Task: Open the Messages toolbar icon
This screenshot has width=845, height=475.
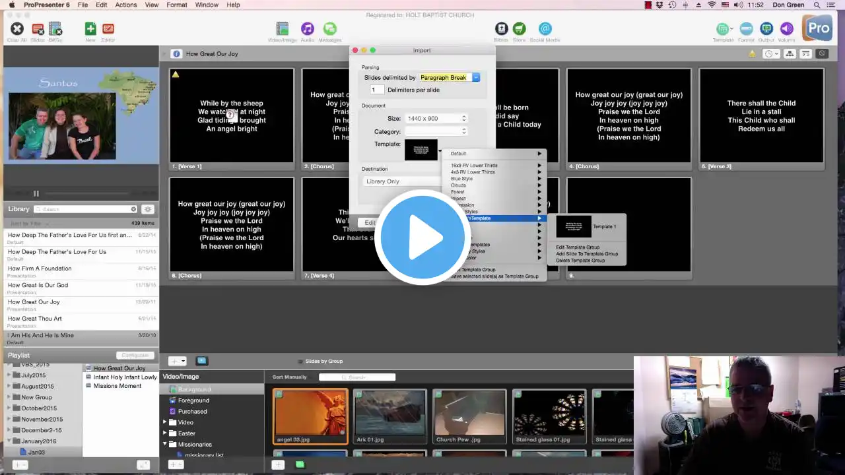Action: click(x=329, y=29)
